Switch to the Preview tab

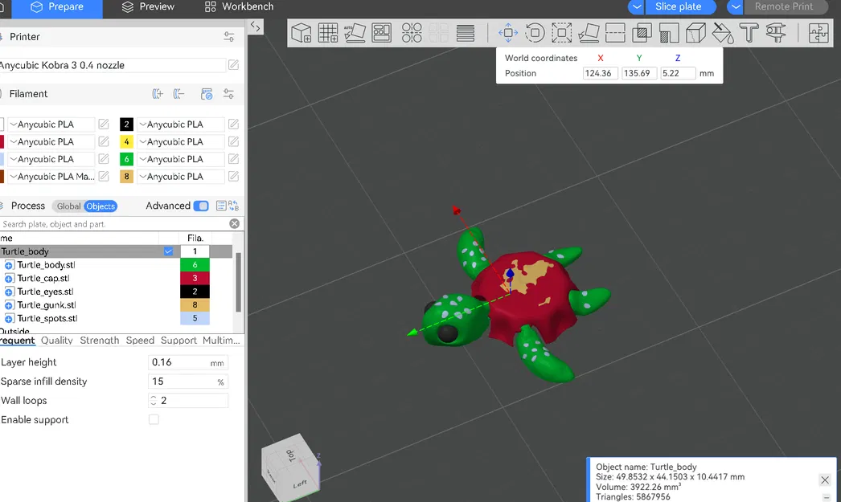pyautogui.click(x=148, y=7)
